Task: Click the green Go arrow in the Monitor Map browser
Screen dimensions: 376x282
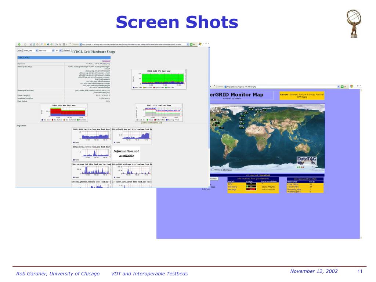Action: click(x=342, y=87)
